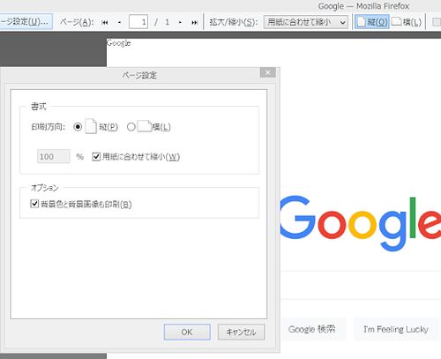The height and width of the screenshot is (359, 441).
Task: Click the 100 percent scale field
Action: 54,156
